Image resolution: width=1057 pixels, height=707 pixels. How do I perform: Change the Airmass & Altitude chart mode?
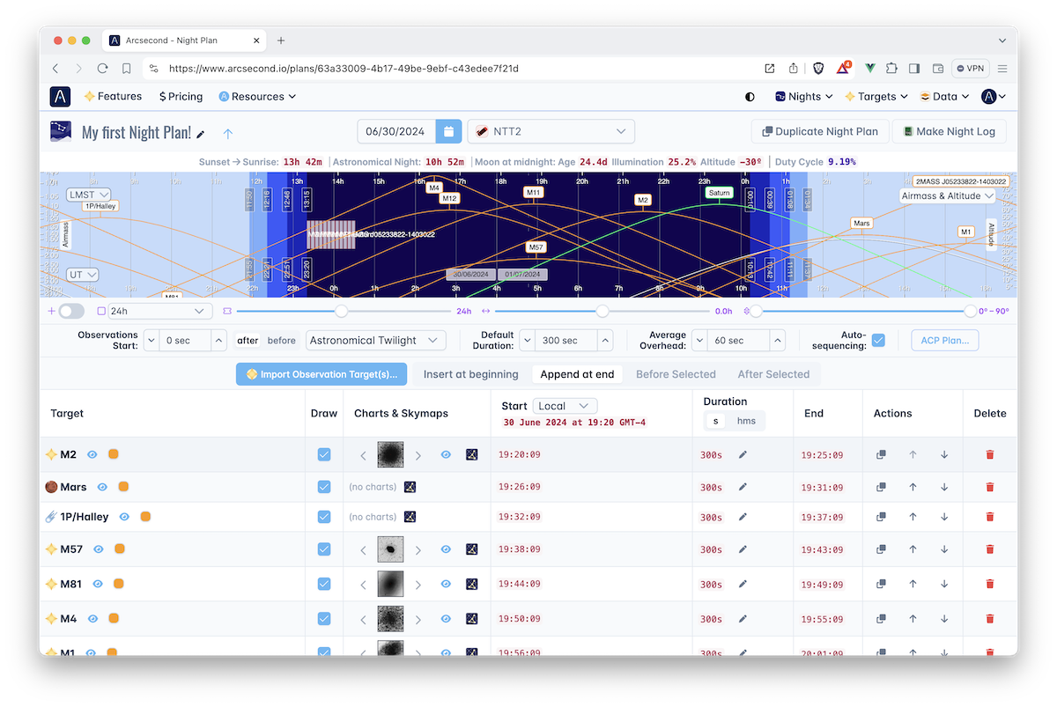point(946,195)
